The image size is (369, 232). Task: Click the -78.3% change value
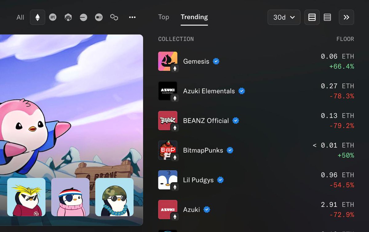click(x=342, y=96)
